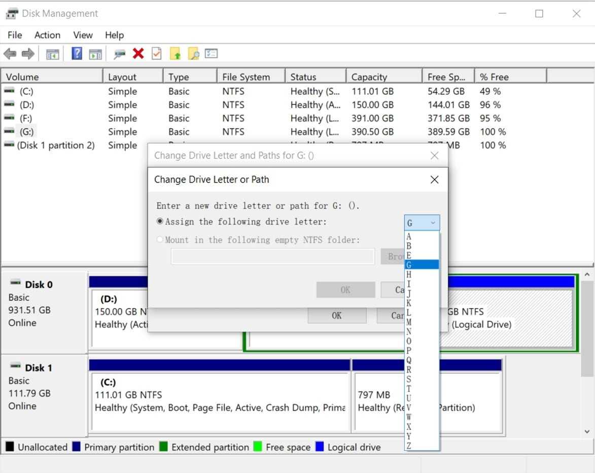Open the View menu

tap(83, 35)
